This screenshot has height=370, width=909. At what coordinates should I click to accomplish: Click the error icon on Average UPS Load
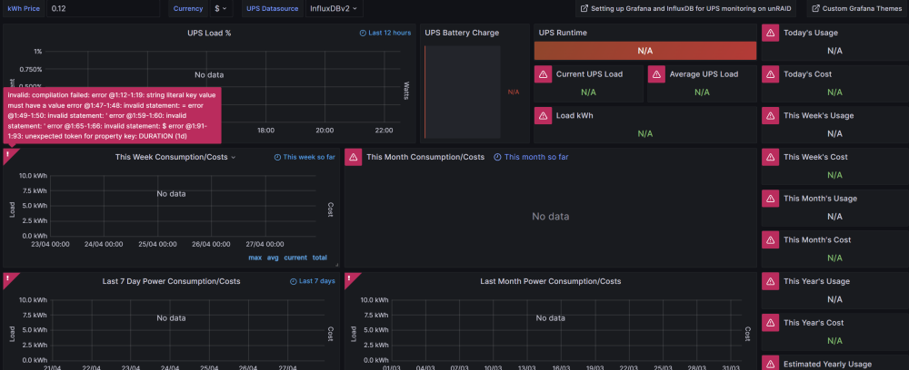coord(656,74)
